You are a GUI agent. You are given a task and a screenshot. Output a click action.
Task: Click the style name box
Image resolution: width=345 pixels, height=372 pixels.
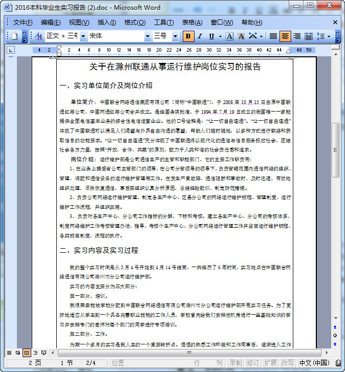(62, 36)
